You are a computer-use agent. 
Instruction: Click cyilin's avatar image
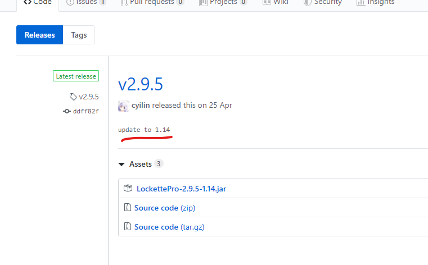(123, 106)
